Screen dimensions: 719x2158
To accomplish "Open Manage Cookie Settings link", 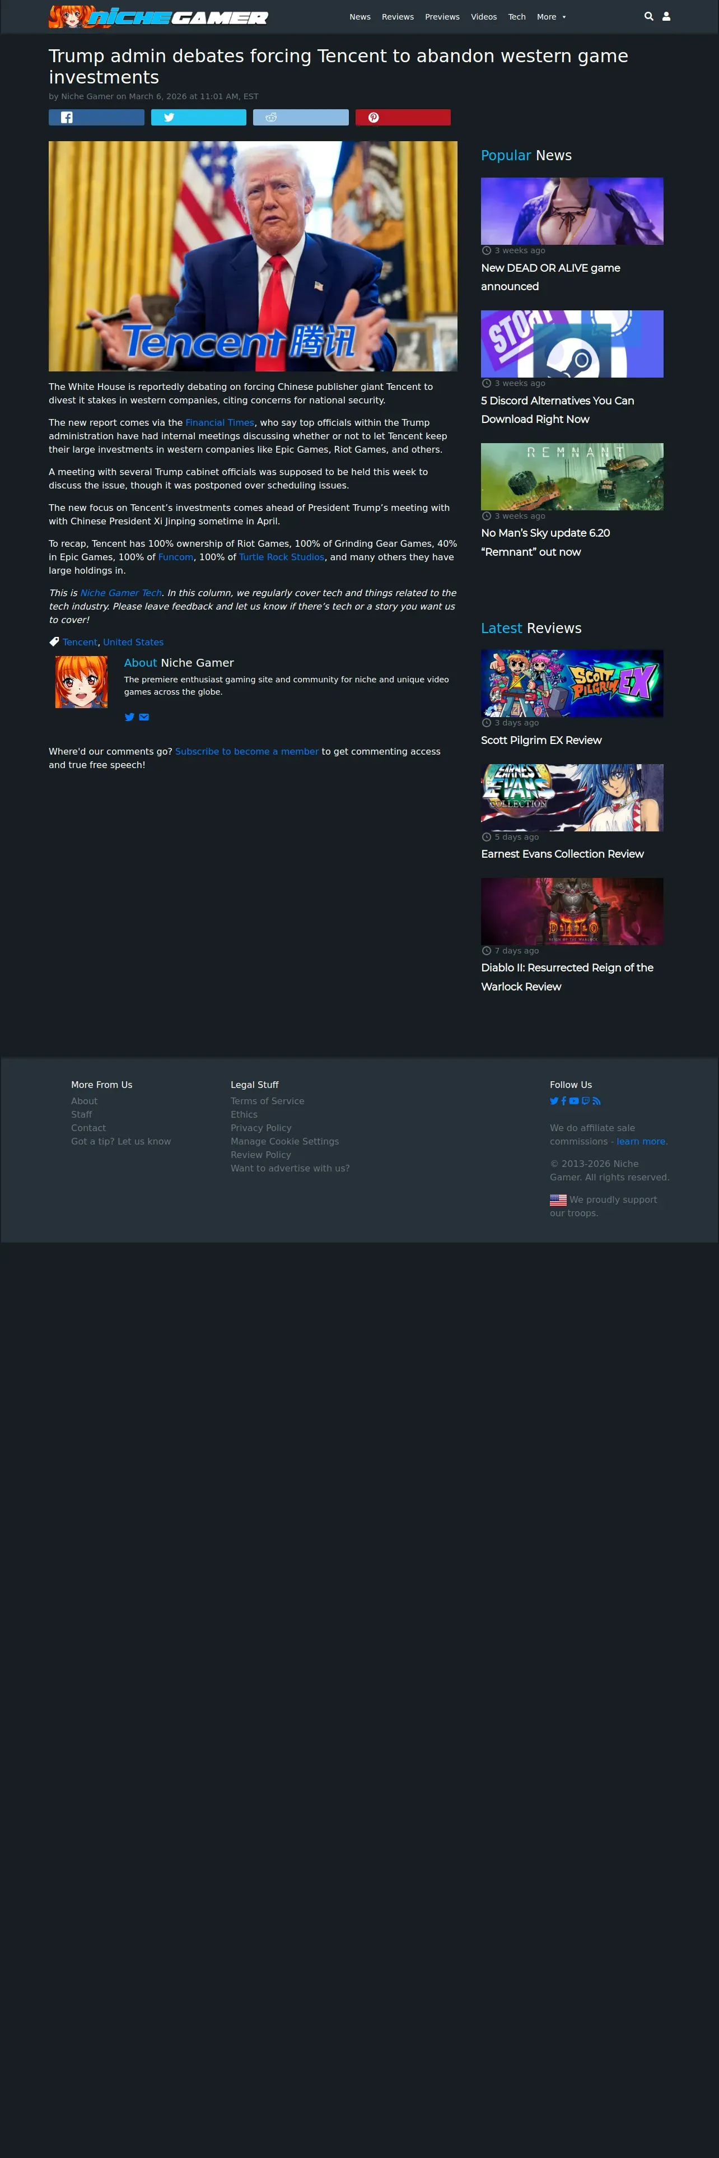I will pos(284,1142).
